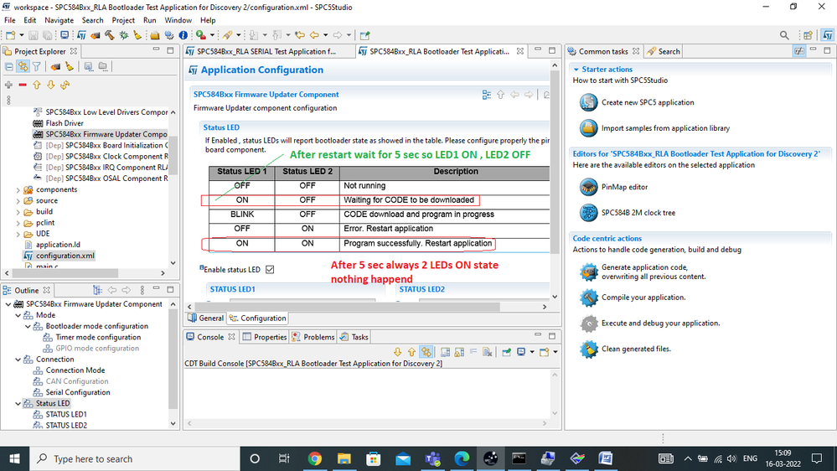Click Collapse All icon in Project Explorer

9,67
